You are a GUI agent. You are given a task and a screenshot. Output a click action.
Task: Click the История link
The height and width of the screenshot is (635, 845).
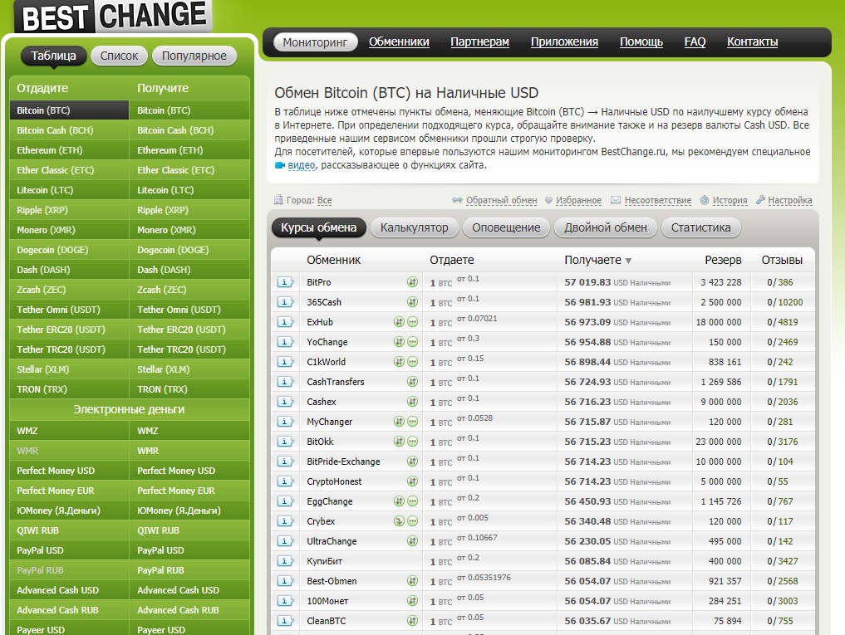tap(730, 200)
